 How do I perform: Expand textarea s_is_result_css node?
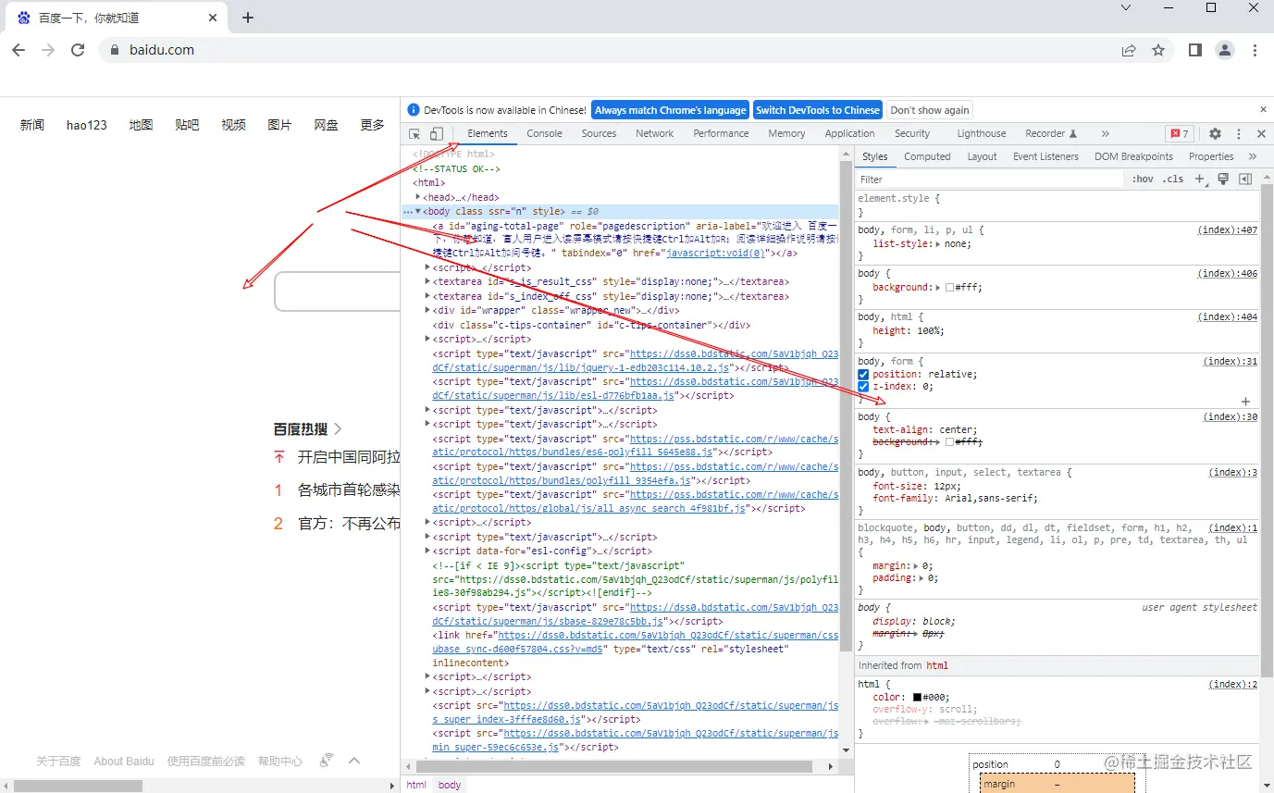click(427, 281)
